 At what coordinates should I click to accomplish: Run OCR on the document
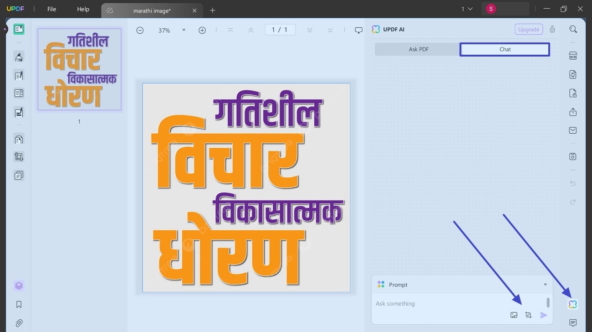point(573,55)
